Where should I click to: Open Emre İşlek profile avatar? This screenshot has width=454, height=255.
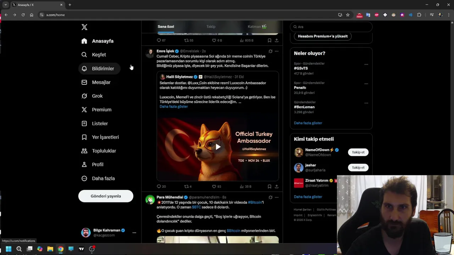point(150,53)
